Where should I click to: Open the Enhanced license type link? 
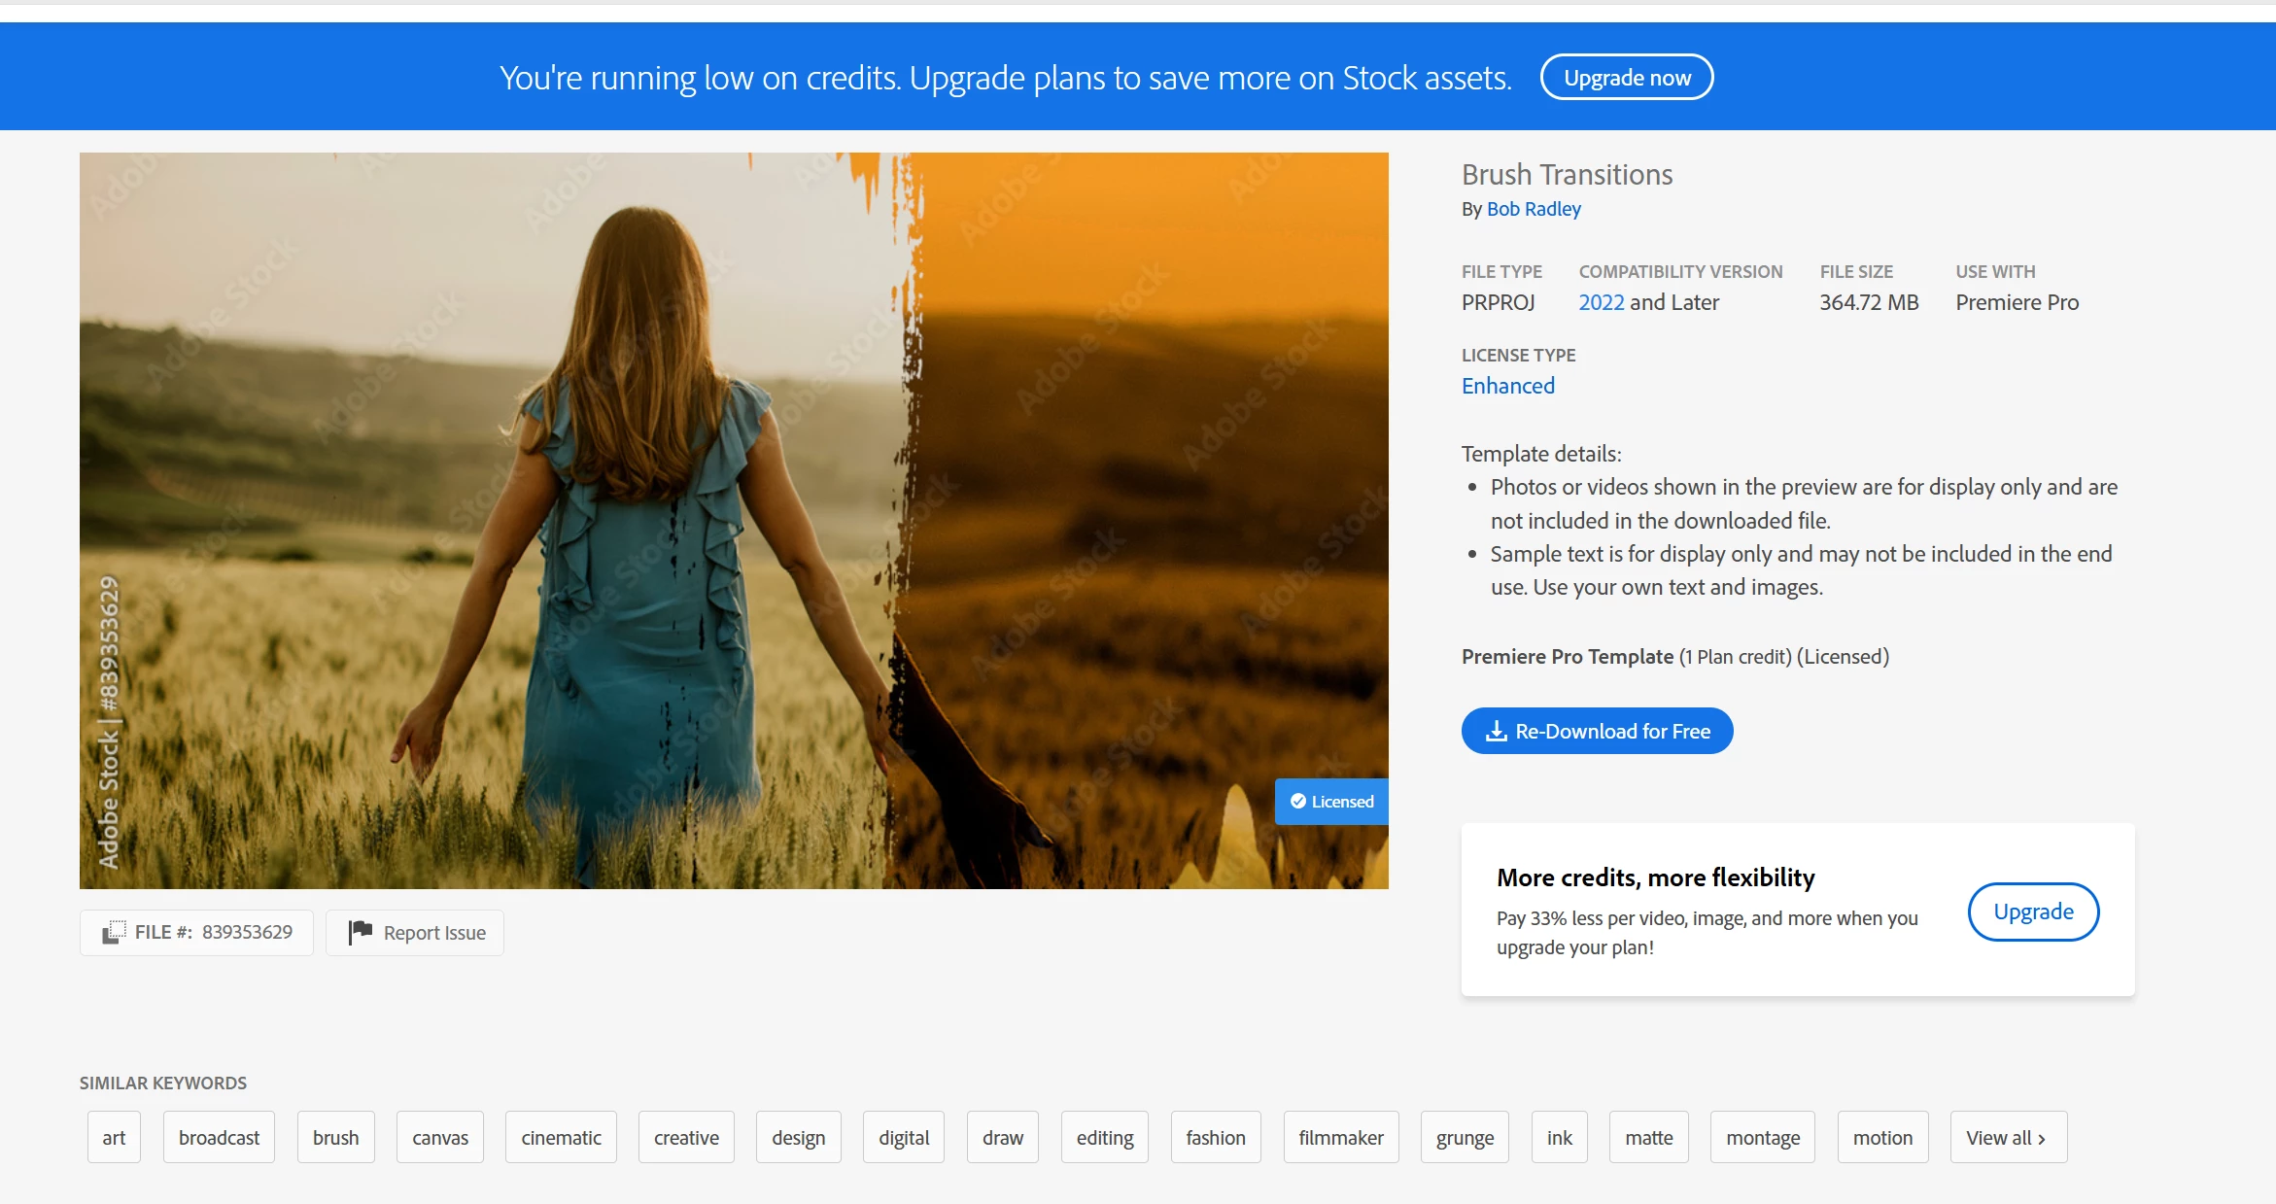coord(1507,386)
